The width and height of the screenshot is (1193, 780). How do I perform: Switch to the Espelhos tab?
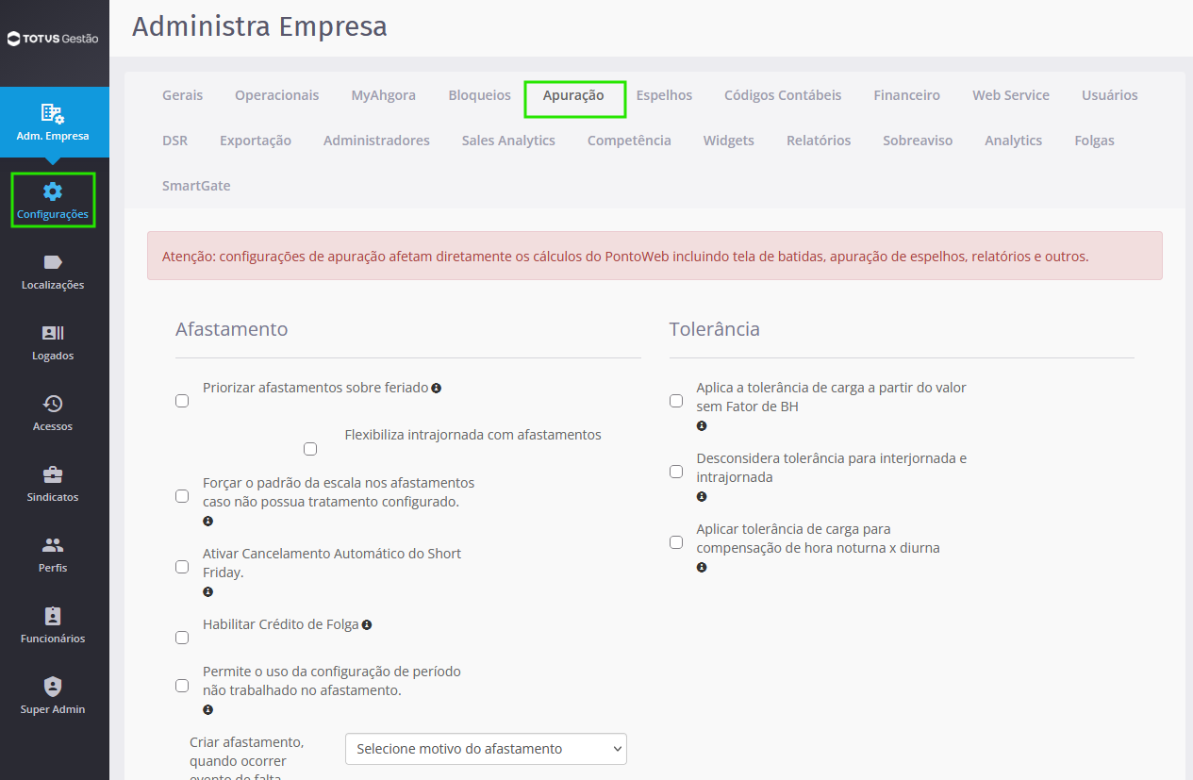664,95
